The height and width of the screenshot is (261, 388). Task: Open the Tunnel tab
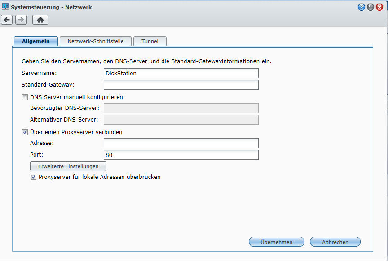click(150, 41)
